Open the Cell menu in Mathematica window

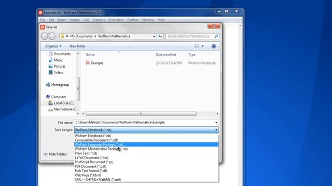click(x=86, y=20)
